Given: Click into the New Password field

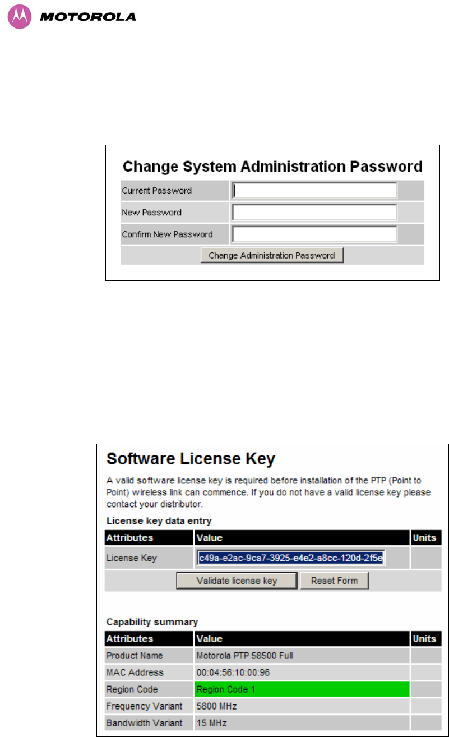Looking at the screenshot, I should click(314, 213).
